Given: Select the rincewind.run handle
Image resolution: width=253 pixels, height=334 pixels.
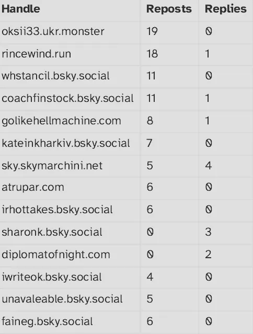Looking at the screenshot, I should (37, 54).
